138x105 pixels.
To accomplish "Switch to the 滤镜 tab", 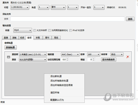I will [x=15, y=38].
